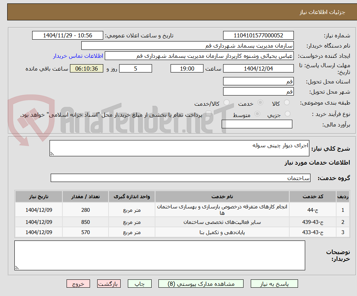Click the deadline date field 1404/12/04
Viewport: 357px width, 296px height.
pyautogui.click(x=258, y=68)
